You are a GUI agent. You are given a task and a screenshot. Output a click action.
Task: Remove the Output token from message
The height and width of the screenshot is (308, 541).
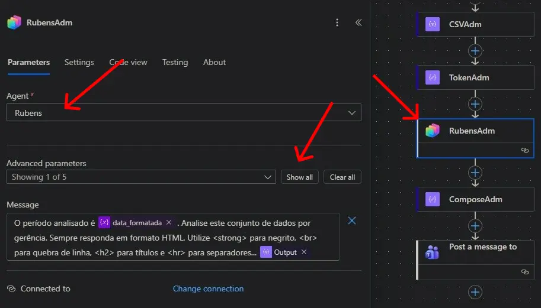coord(304,252)
